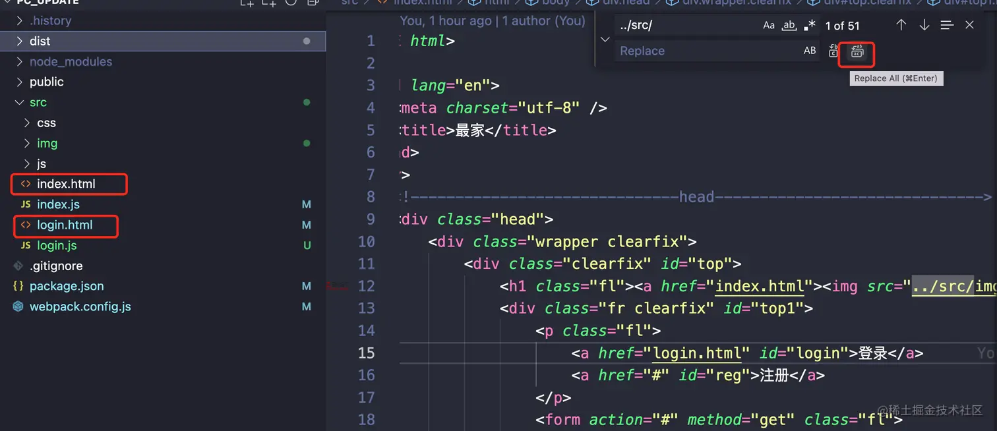Viewport: 997px width, 431px height.
Task: Toggle Find in Selection icon
Action: tap(947, 25)
